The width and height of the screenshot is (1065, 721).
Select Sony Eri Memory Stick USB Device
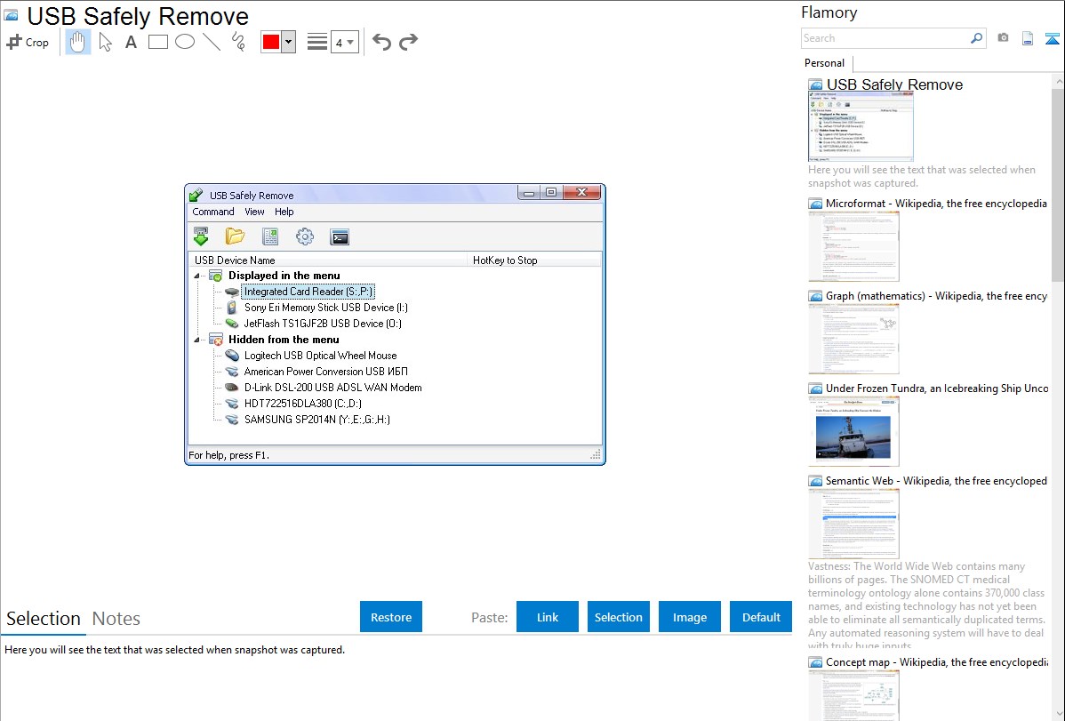(326, 308)
